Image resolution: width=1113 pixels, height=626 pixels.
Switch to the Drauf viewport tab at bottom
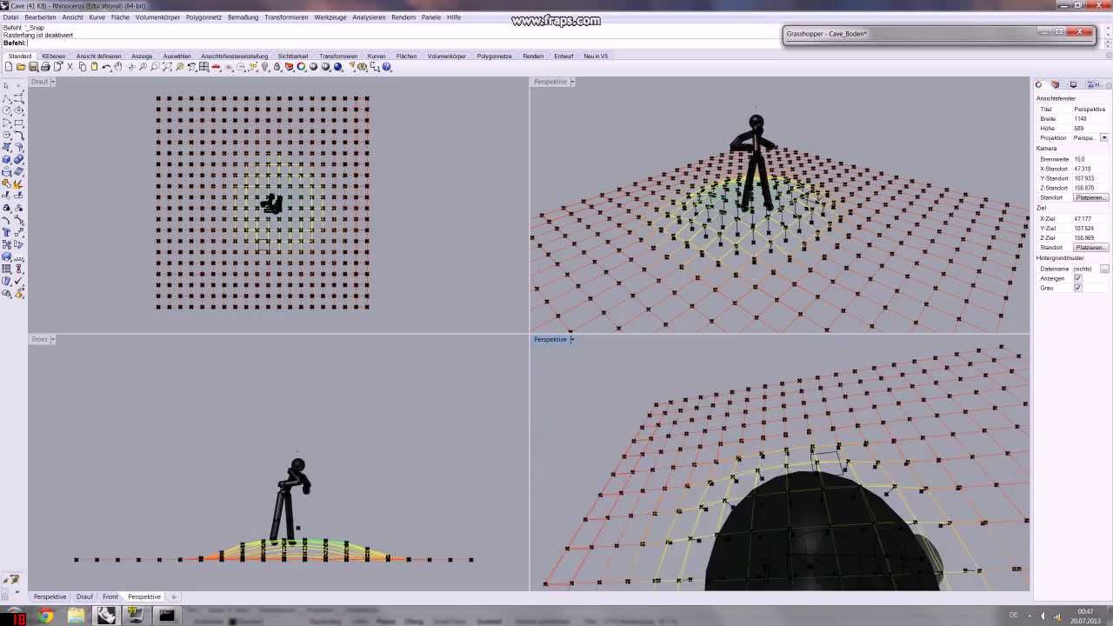pyautogui.click(x=84, y=596)
